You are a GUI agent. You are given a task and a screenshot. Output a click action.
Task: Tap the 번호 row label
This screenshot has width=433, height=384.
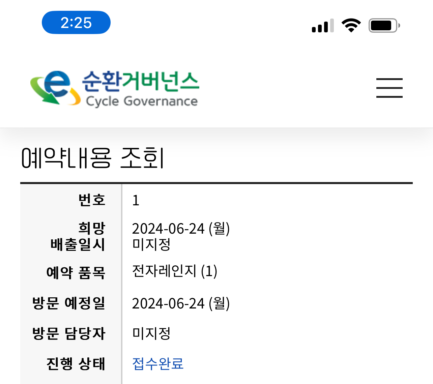point(92,200)
